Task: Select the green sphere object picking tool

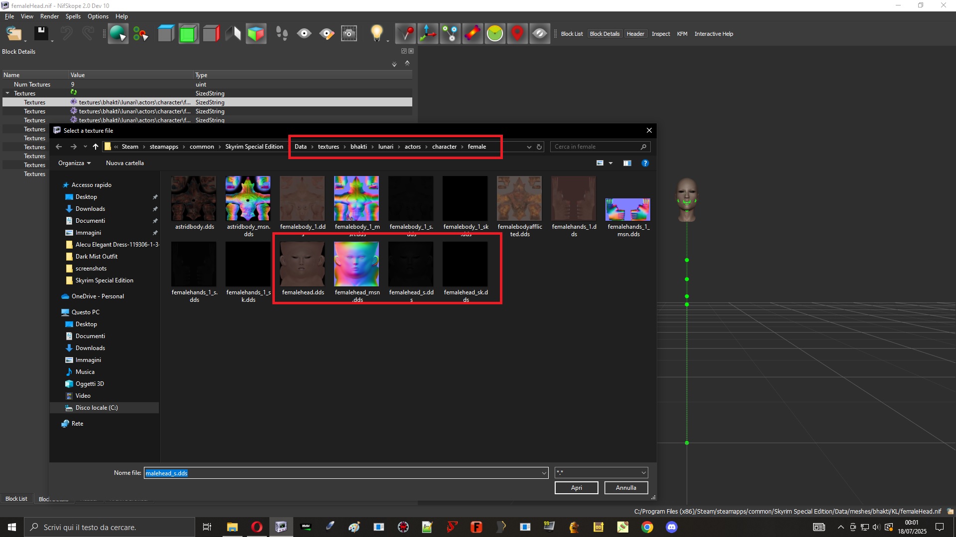Action: [x=118, y=34]
